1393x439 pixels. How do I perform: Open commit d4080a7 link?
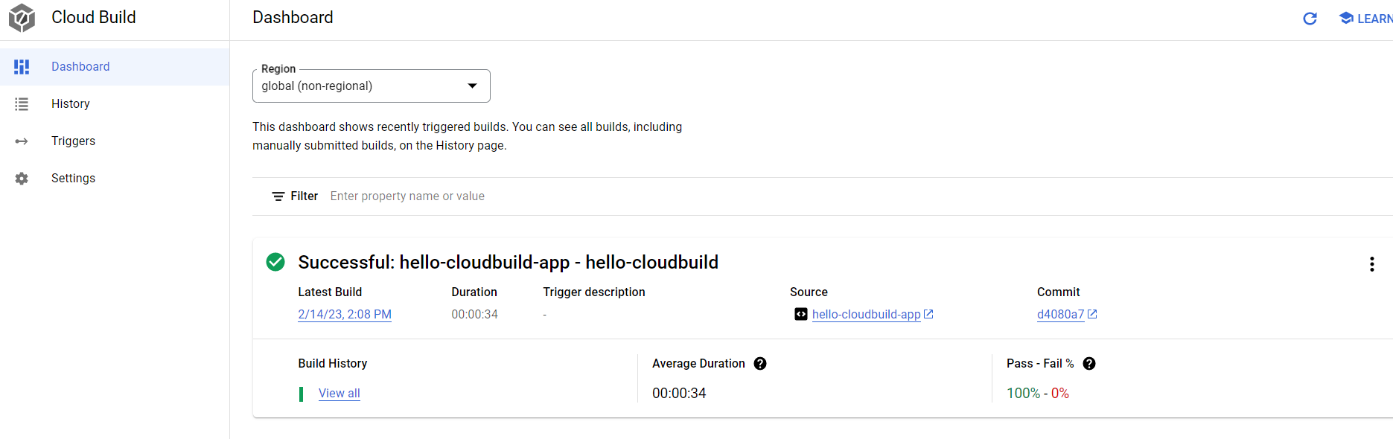coord(1060,314)
